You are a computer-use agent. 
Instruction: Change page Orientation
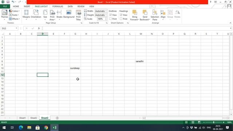click(x=36, y=15)
